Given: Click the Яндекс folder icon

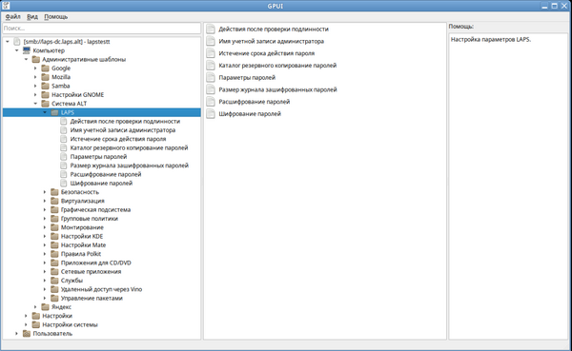Looking at the screenshot, I should coord(45,307).
